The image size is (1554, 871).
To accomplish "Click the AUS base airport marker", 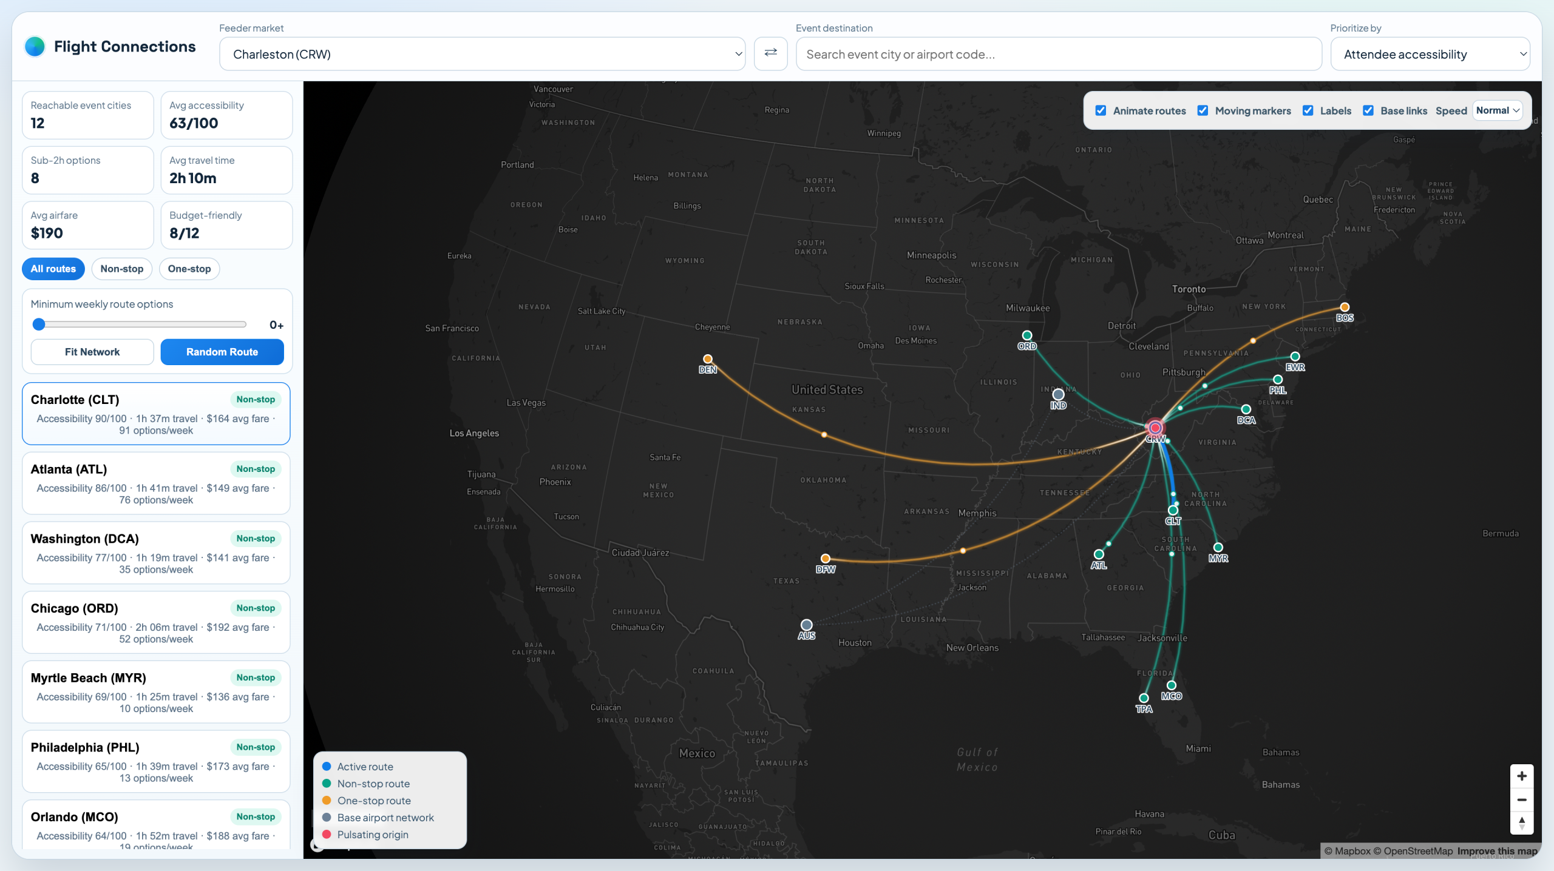I will point(806,625).
